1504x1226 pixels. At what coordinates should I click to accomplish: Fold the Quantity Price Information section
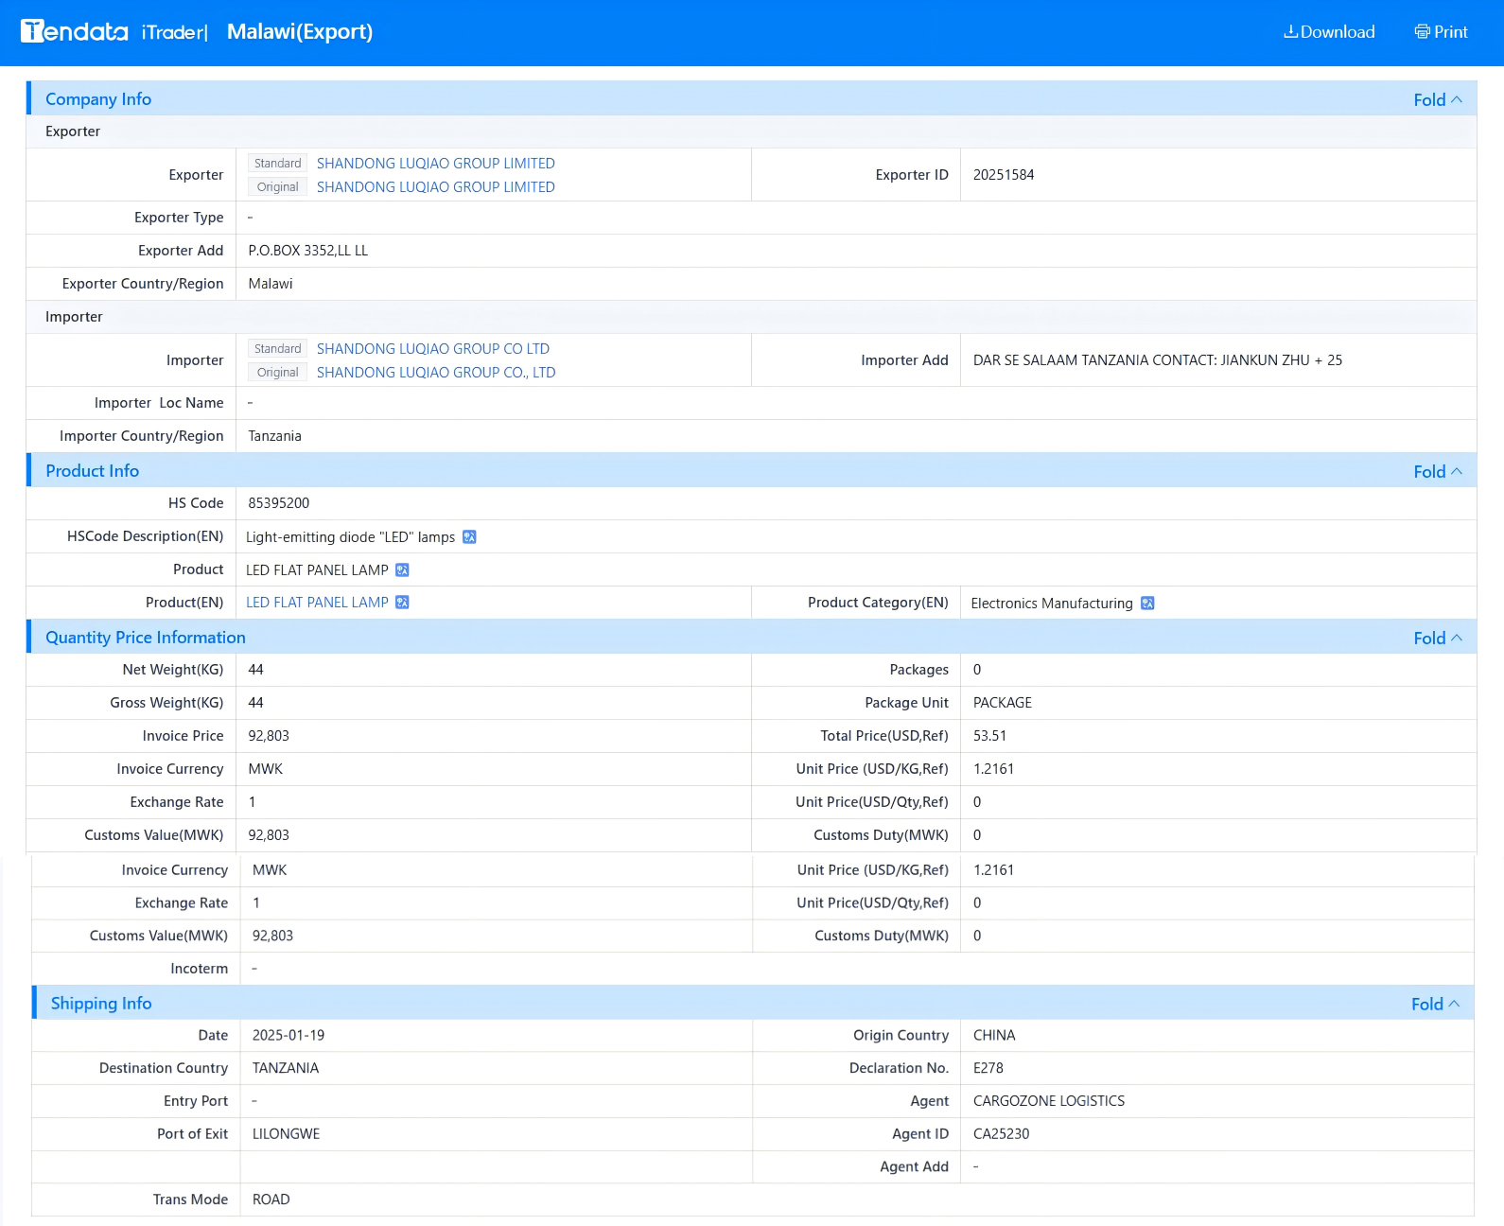coord(1438,638)
